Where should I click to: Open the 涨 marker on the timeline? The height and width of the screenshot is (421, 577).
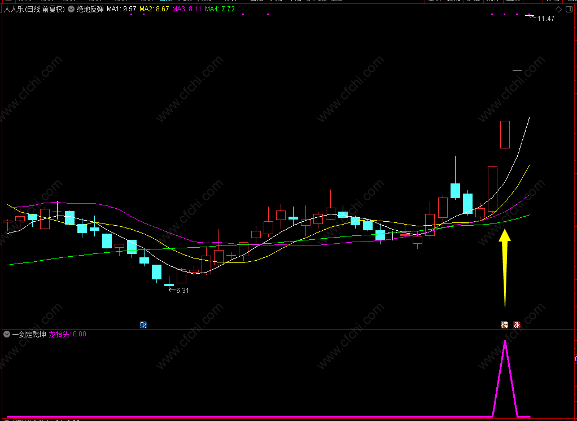[517, 324]
